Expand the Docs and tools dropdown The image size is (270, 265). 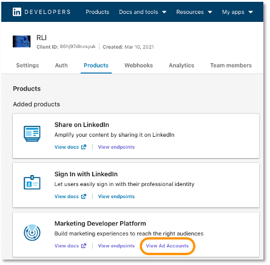pyautogui.click(x=143, y=12)
